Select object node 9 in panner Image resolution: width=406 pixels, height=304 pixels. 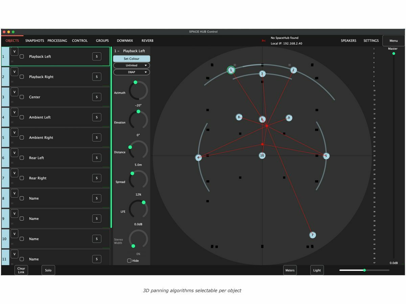coord(289,118)
